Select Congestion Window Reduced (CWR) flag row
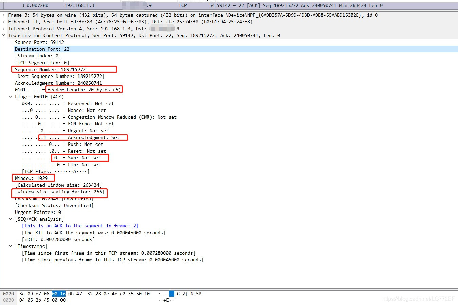458x305 pixels. click(x=99, y=117)
